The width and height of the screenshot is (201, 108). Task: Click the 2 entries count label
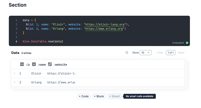click(x=26, y=53)
